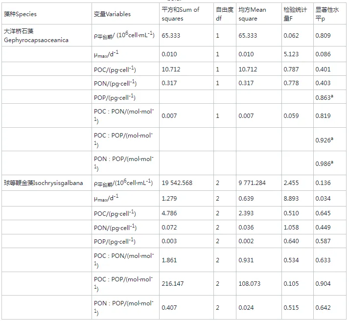Select the p value 0.986a cell
The width and height of the screenshot is (349, 322).
pos(325,163)
